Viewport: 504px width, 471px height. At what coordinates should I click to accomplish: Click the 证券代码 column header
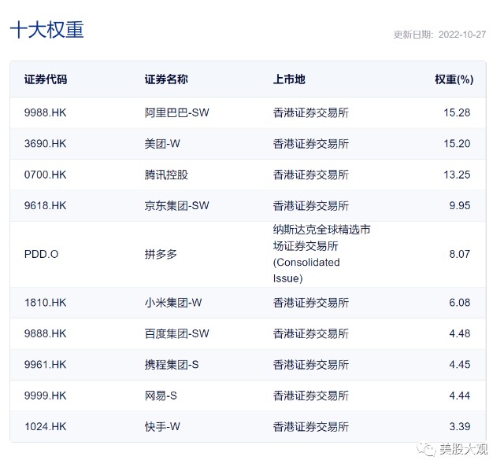[x=46, y=79]
